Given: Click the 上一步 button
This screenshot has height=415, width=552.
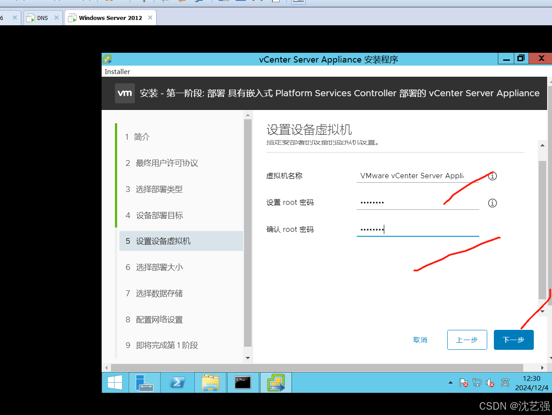Looking at the screenshot, I should [467, 340].
